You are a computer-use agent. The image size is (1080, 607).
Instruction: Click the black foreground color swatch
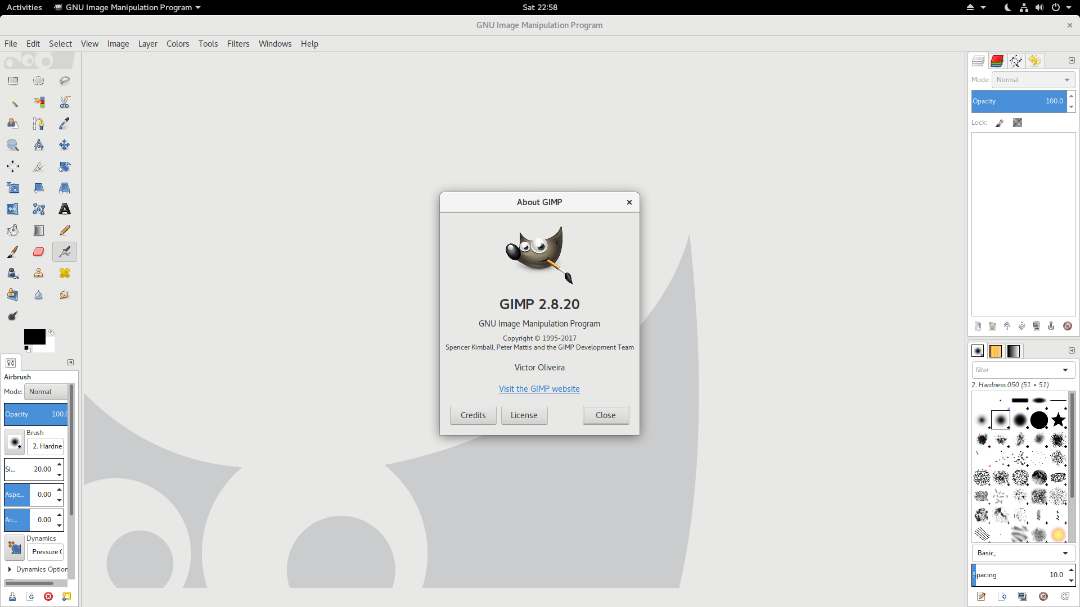34,337
